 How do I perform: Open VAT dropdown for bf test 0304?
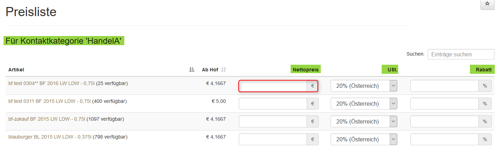[364, 86]
